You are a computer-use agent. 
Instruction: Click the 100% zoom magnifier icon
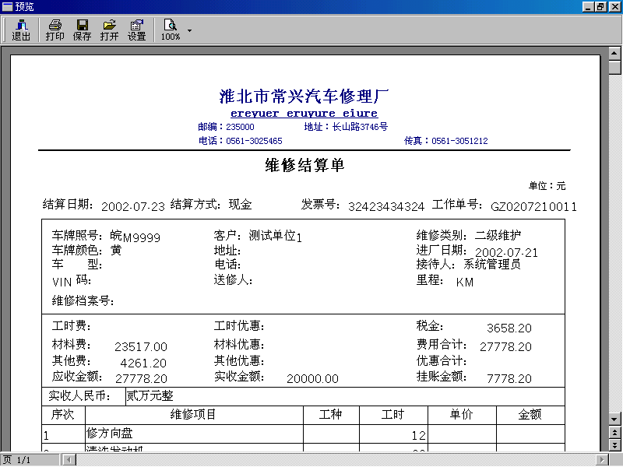click(x=171, y=30)
